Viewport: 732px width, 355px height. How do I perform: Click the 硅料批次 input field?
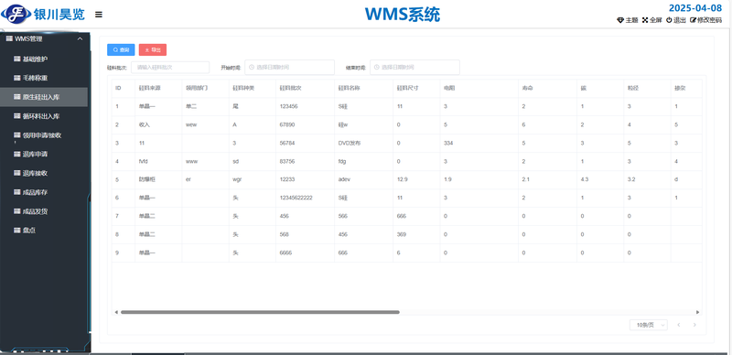(170, 68)
